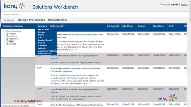
Task: Click Preference Category panel header
Action: pyautogui.click(x=13, y=26)
